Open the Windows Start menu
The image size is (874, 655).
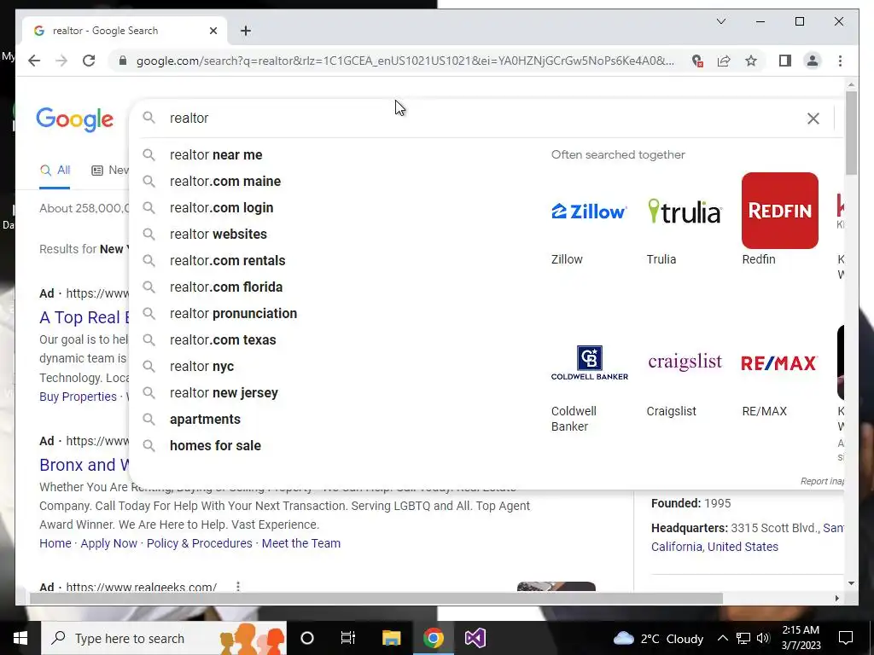click(x=20, y=638)
